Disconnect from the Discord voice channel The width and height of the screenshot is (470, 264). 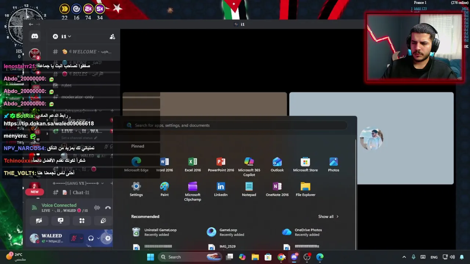pos(108,208)
